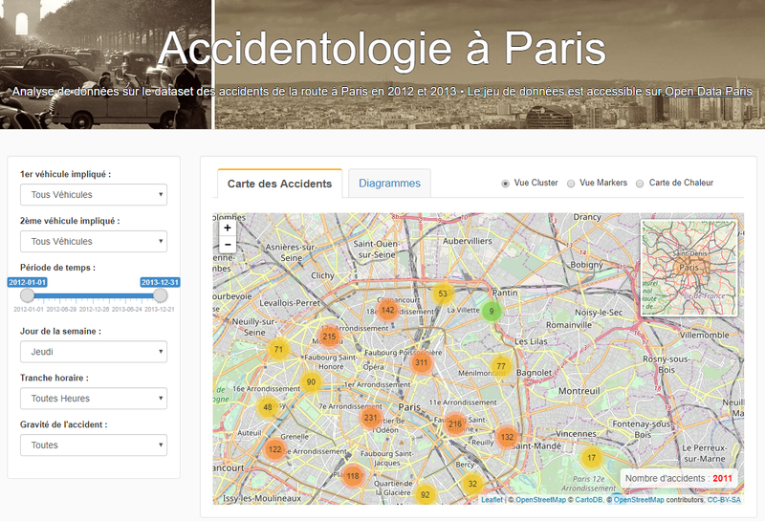Select the Vue Cluster radio button
765x521 pixels.
tap(506, 184)
